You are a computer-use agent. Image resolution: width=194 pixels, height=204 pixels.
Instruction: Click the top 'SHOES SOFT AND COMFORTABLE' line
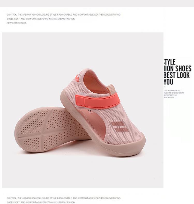pyautogui.click(x=41, y=19)
